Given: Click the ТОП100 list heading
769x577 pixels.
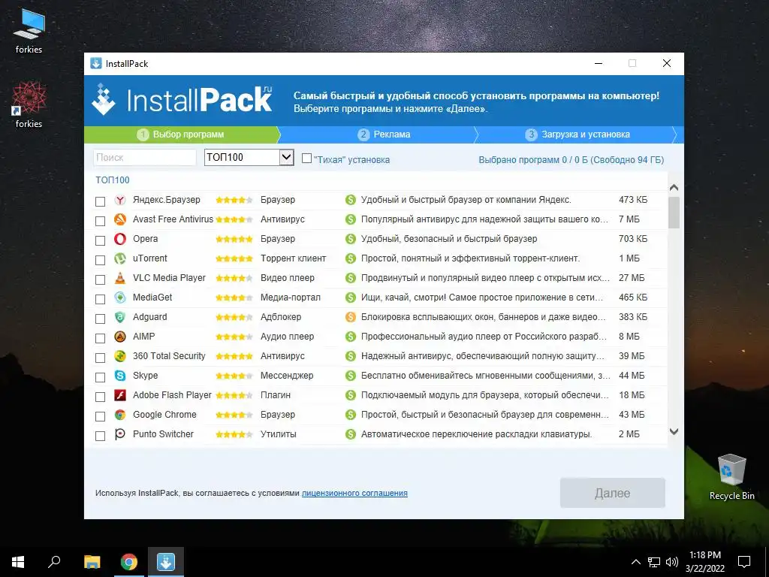Looking at the screenshot, I should click(113, 180).
